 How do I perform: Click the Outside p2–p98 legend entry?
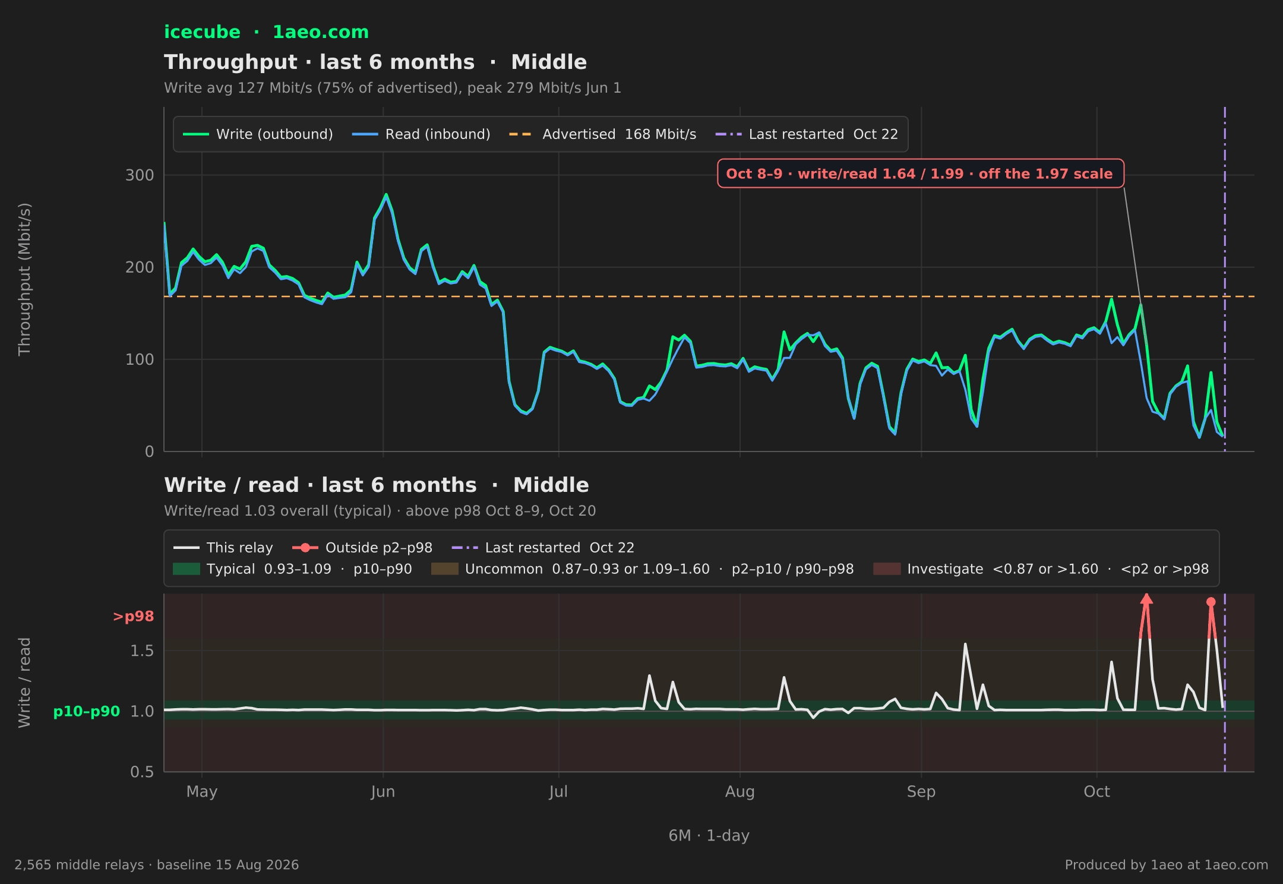click(362, 548)
